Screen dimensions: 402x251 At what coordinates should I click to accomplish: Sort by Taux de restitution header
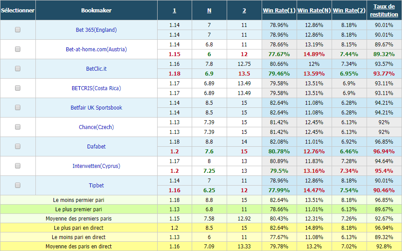click(384, 11)
